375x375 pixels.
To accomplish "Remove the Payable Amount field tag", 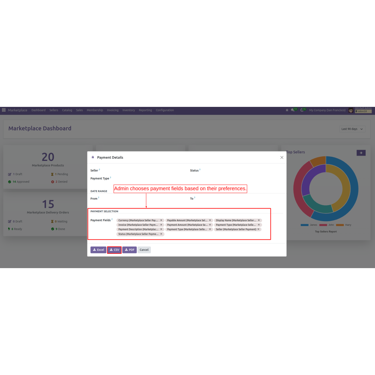I will click(210, 220).
